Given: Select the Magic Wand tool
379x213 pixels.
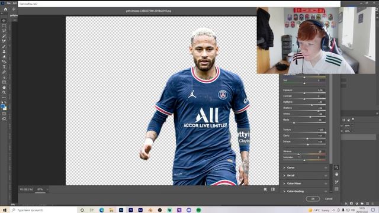Looking at the screenshot, I should coord(4,36).
